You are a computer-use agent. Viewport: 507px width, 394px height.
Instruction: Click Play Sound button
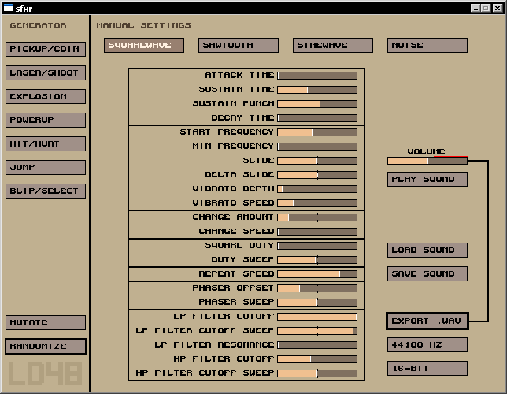pyautogui.click(x=427, y=180)
